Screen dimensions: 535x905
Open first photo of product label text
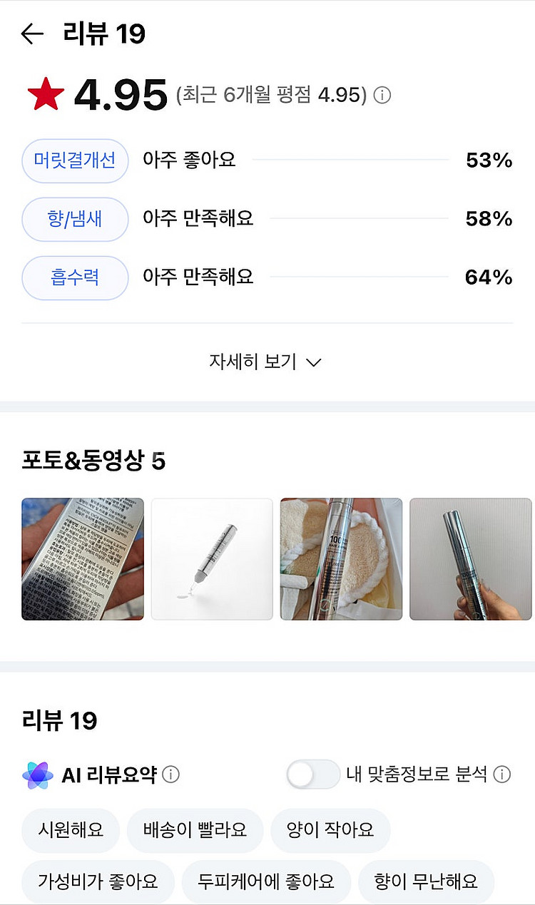tap(83, 559)
